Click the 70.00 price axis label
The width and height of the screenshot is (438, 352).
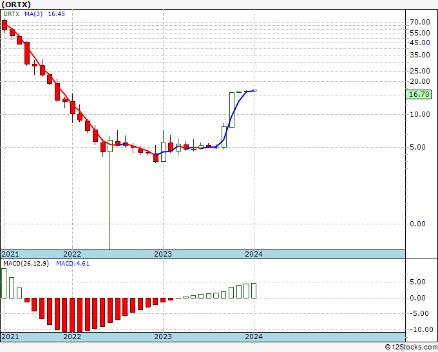[420, 22]
